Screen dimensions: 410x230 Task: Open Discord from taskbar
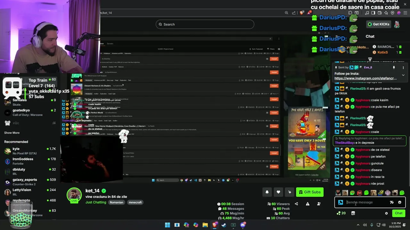coord(243,225)
